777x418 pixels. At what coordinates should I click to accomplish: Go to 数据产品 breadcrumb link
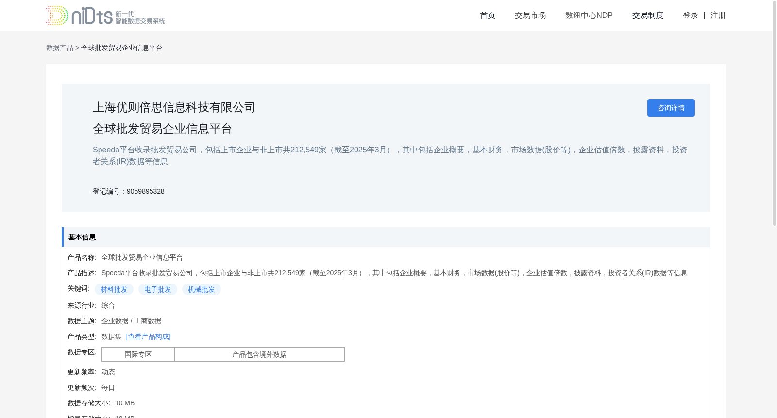click(x=60, y=48)
